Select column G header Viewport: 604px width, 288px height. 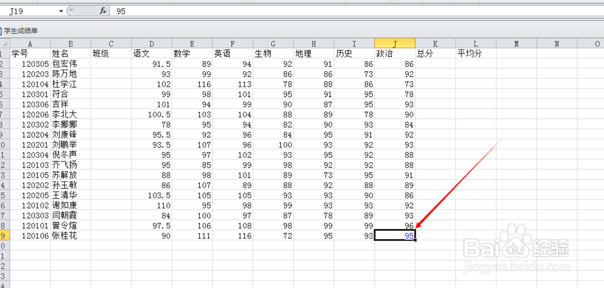click(273, 44)
